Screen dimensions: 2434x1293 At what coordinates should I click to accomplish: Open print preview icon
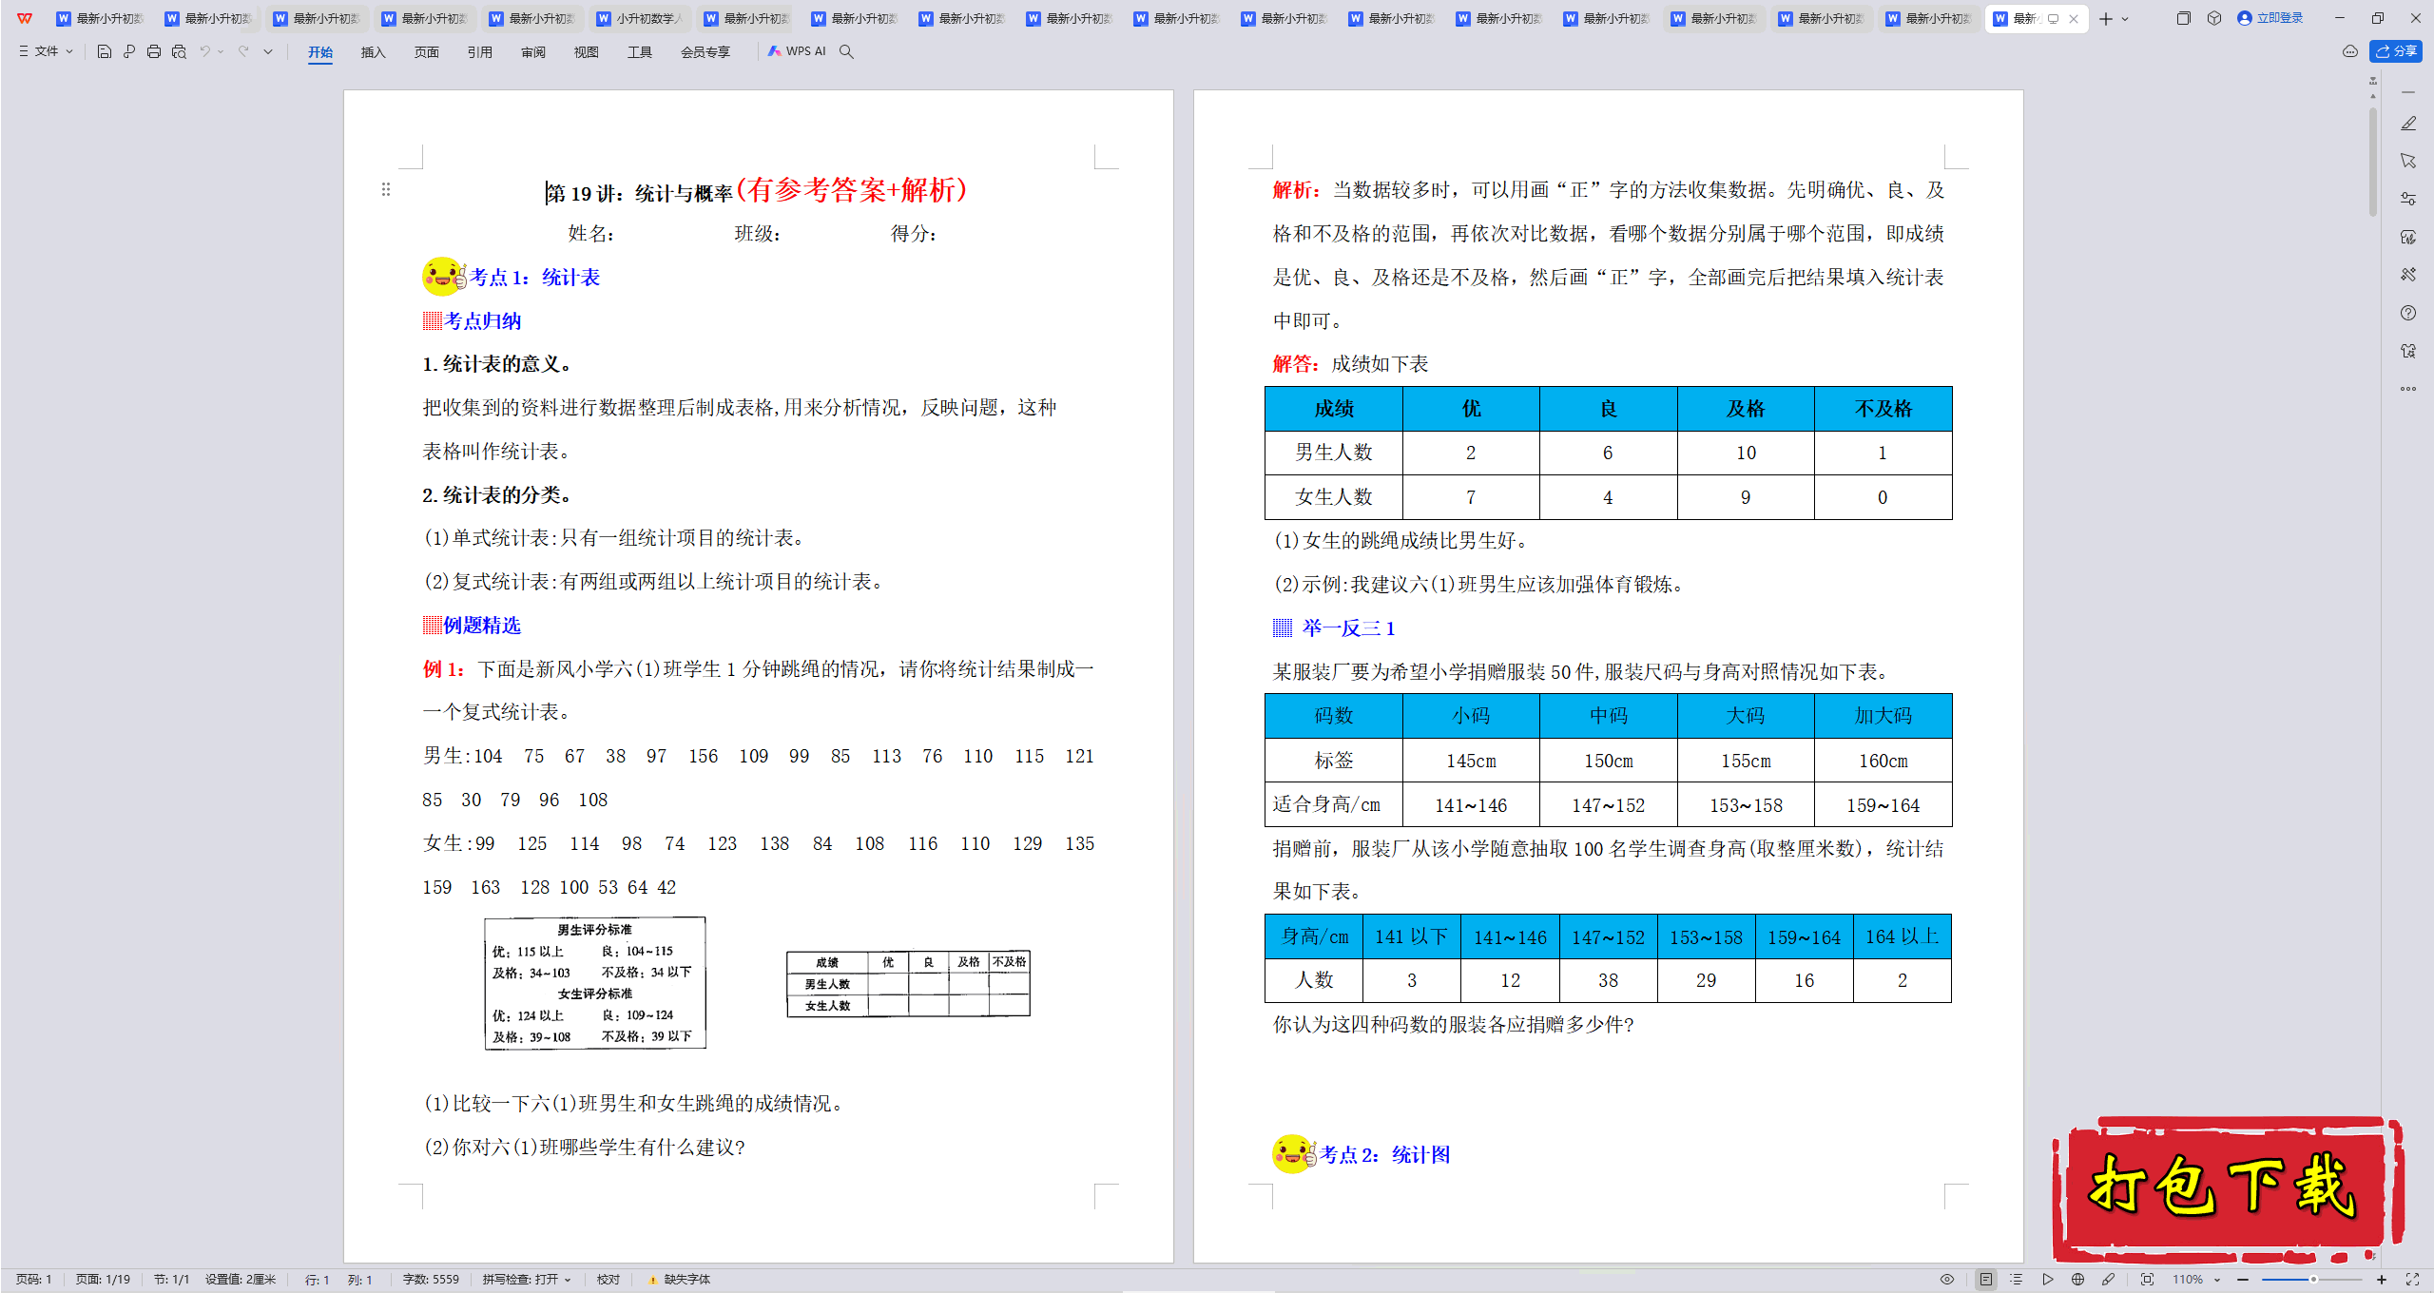tap(179, 51)
